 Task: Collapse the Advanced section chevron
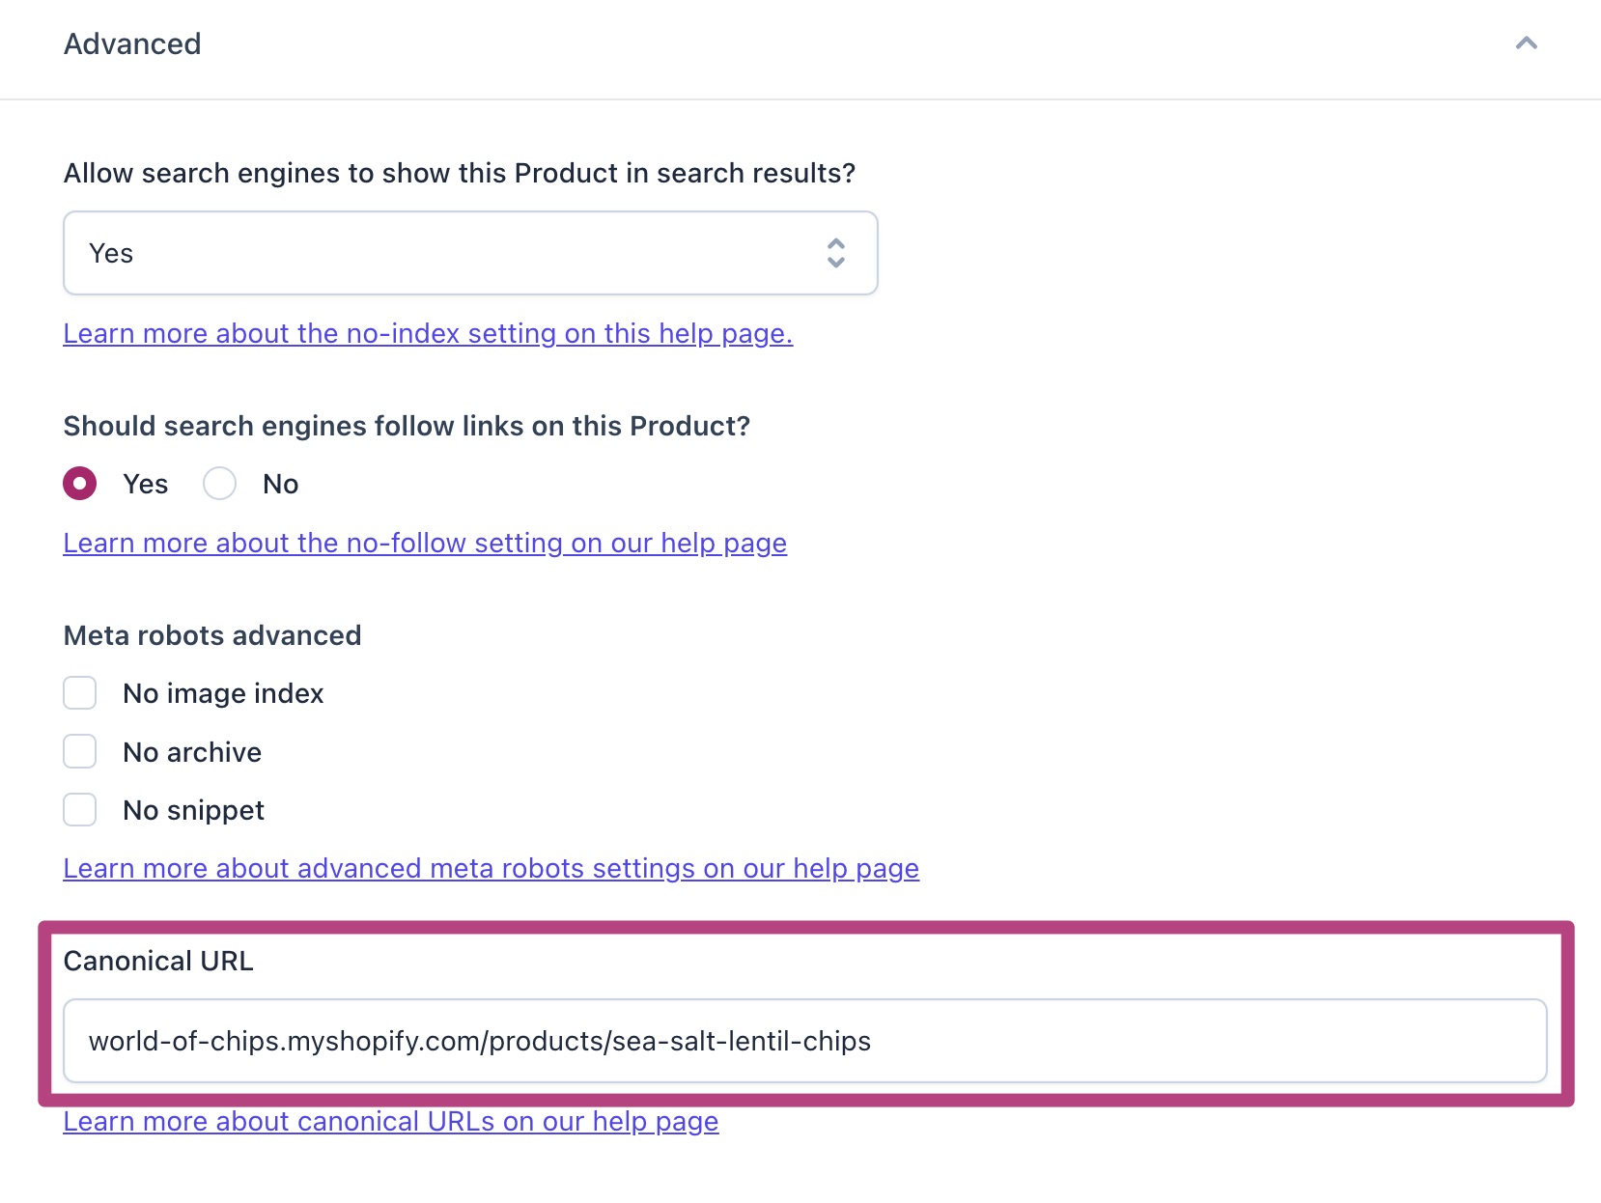[1526, 43]
